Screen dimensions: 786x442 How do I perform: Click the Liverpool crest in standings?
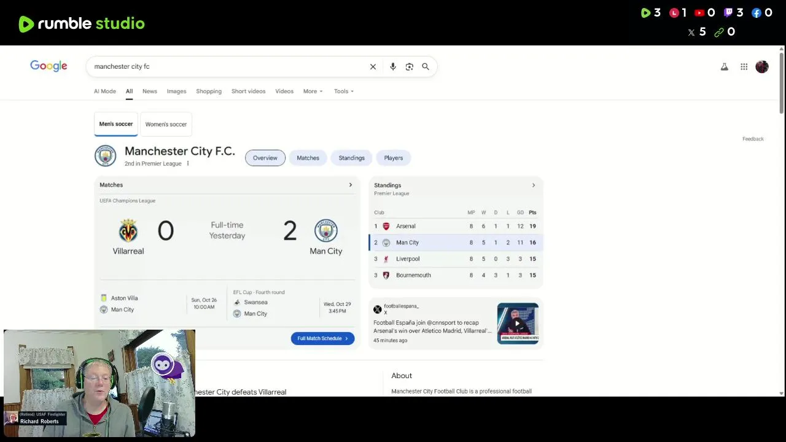(x=386, y=259)
